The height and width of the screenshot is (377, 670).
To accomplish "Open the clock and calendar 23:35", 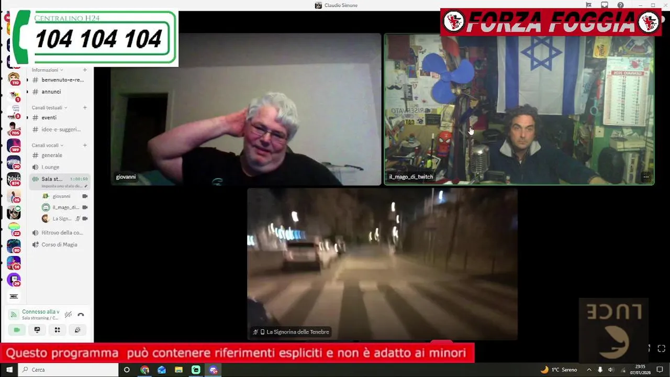I will click(641, 370).
